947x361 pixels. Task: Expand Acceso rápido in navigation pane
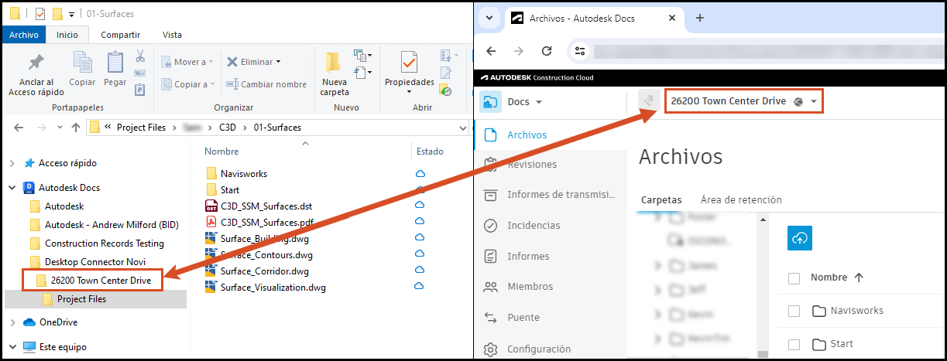12,163
